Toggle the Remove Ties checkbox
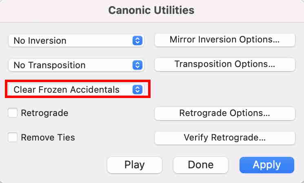 tap(13, 138)
